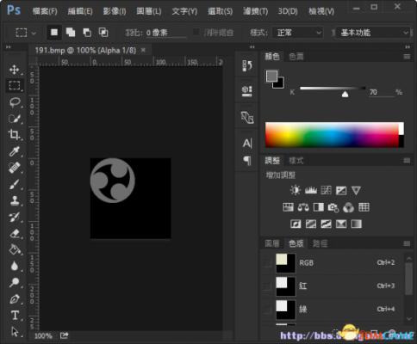Image resolution: width=417 pixels, height=344 pixels.
Task: Add Color Balance adjustment
Action: pos(303,207)
